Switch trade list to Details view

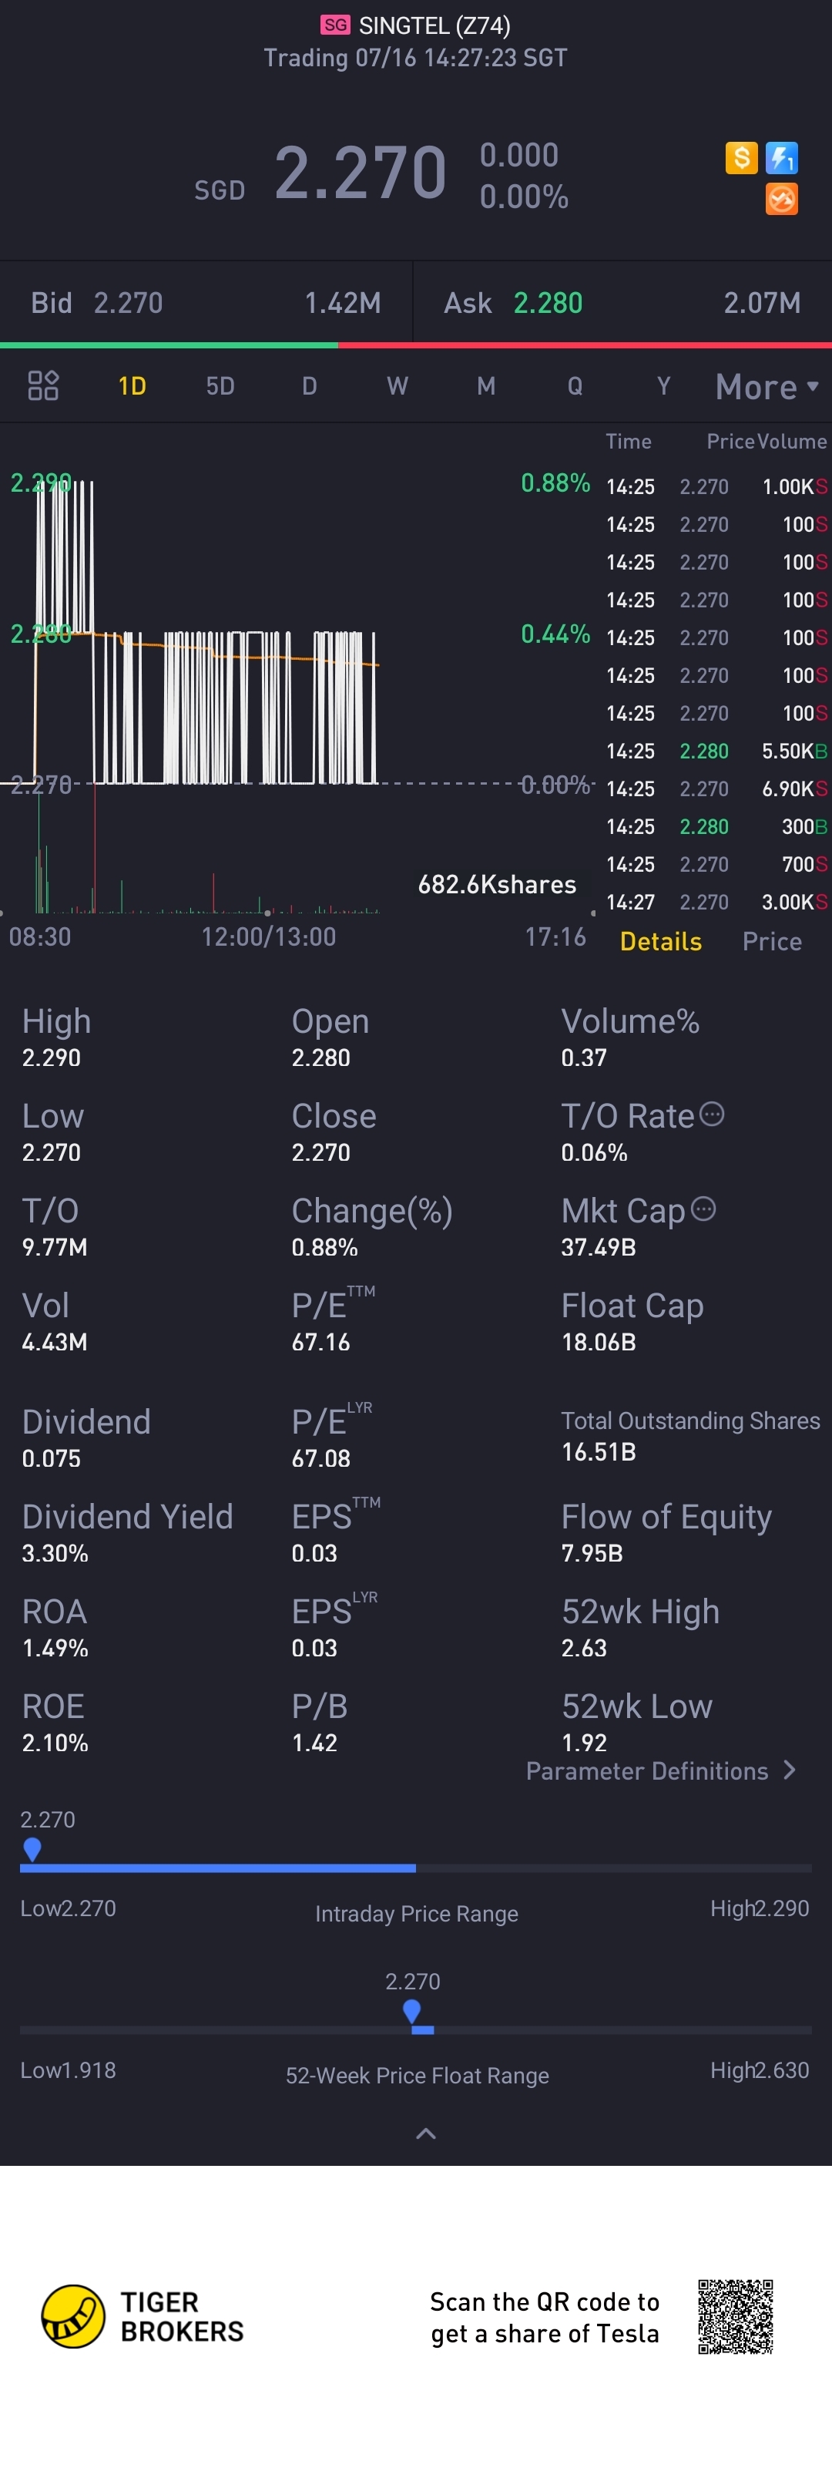(661, 942)
